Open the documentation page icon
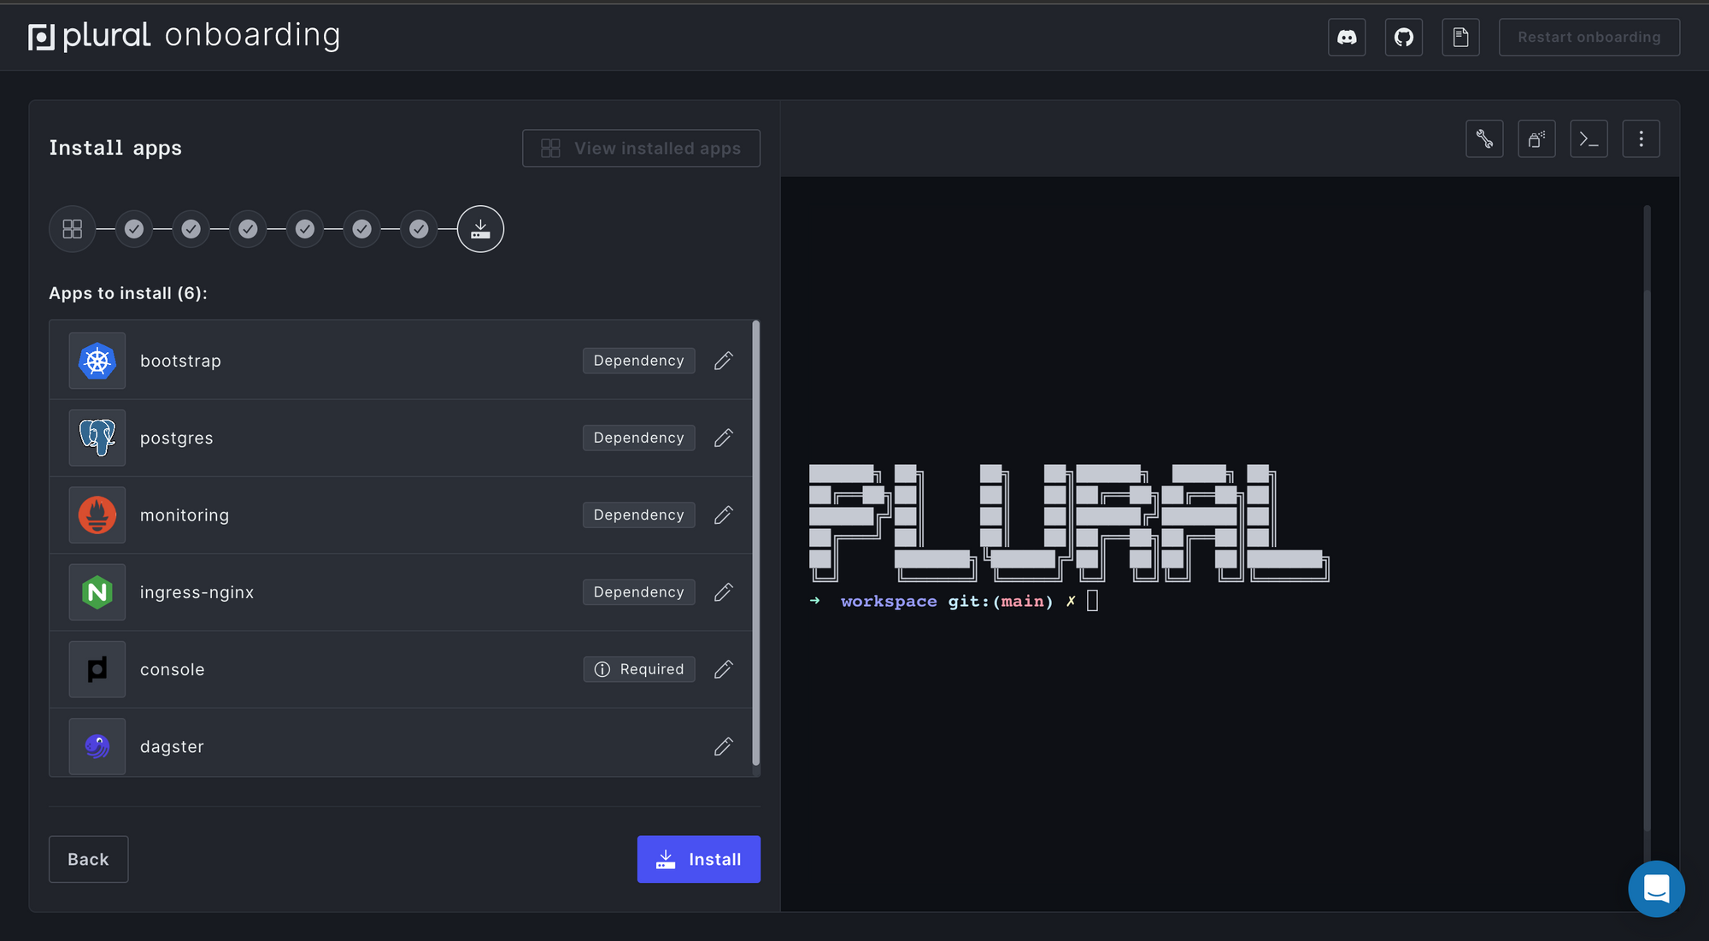This screenshot has width=1709, height=941. tap(1461, 38)
